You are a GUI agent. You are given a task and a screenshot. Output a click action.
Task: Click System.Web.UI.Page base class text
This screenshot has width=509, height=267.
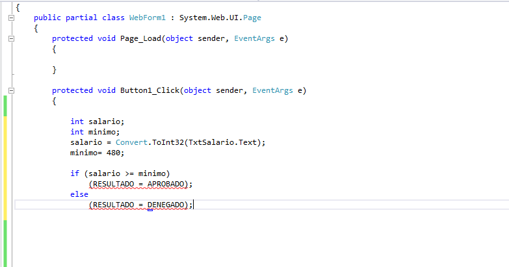[x=220, y=18]
